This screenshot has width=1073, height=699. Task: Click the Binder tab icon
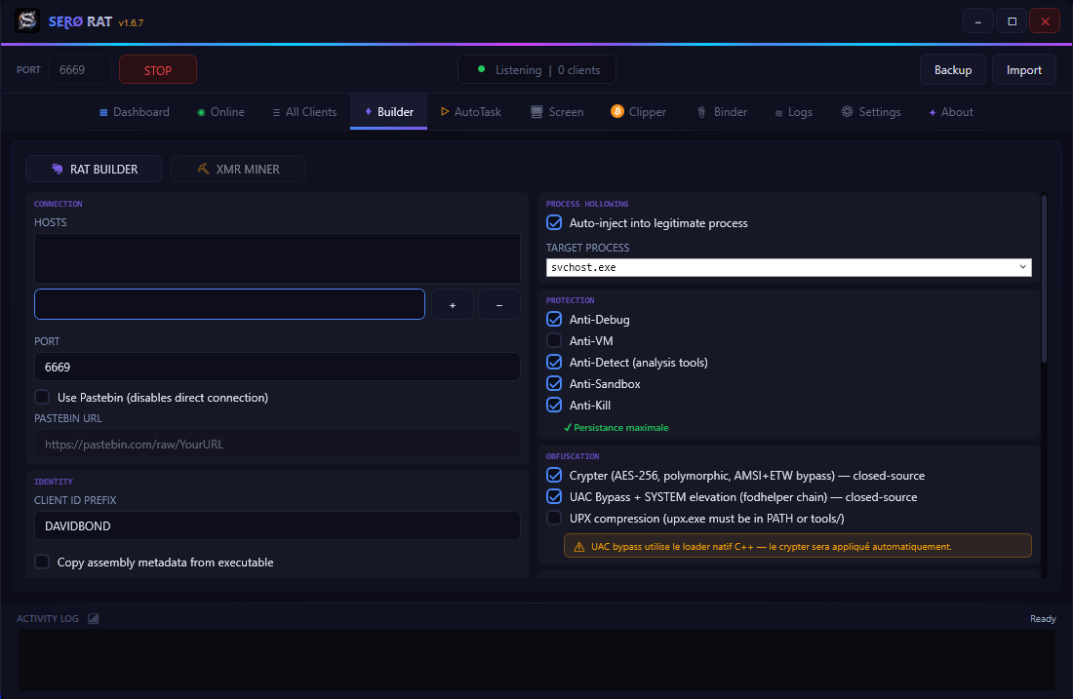pos(701,112)
